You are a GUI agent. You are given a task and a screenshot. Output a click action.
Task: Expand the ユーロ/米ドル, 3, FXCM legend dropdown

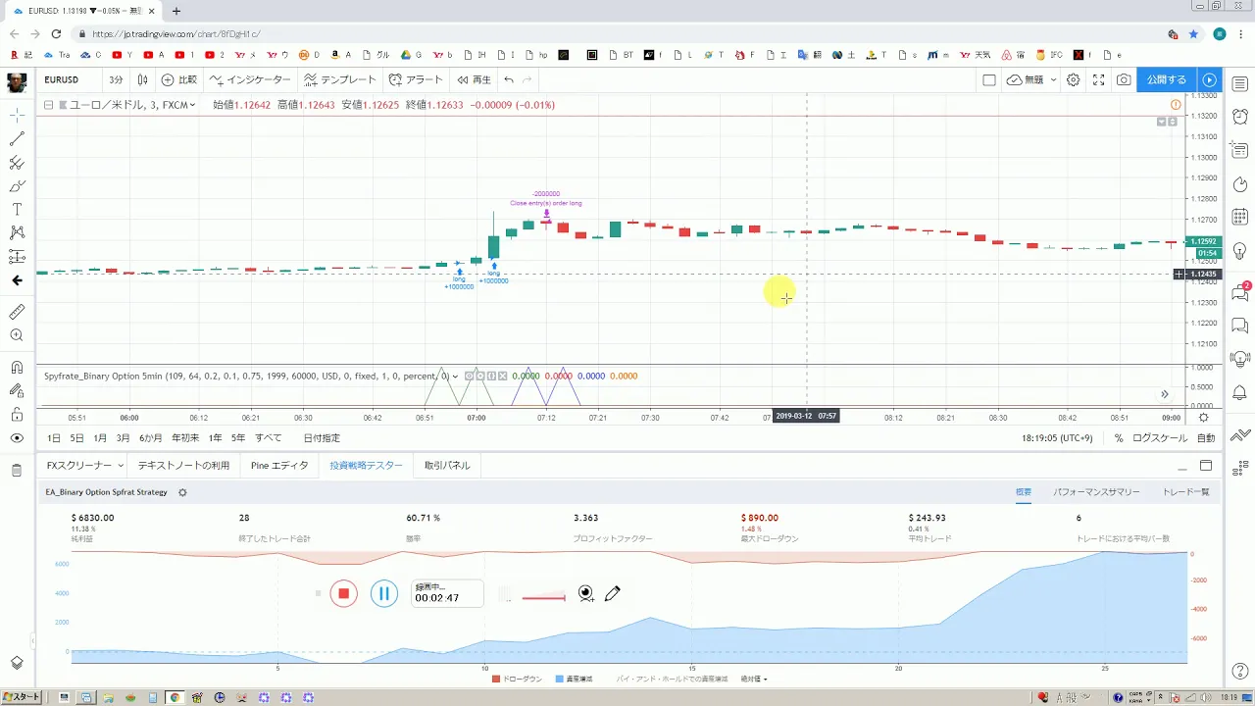192,105
